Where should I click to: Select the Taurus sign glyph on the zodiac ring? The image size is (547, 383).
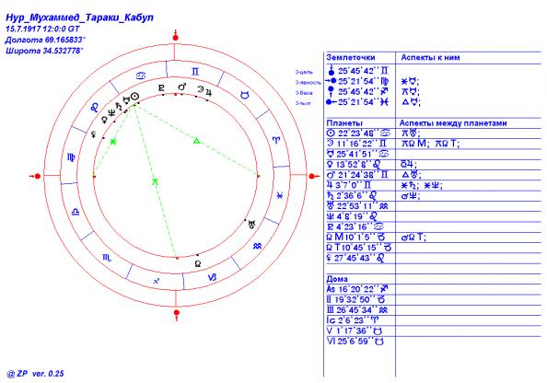246,95
